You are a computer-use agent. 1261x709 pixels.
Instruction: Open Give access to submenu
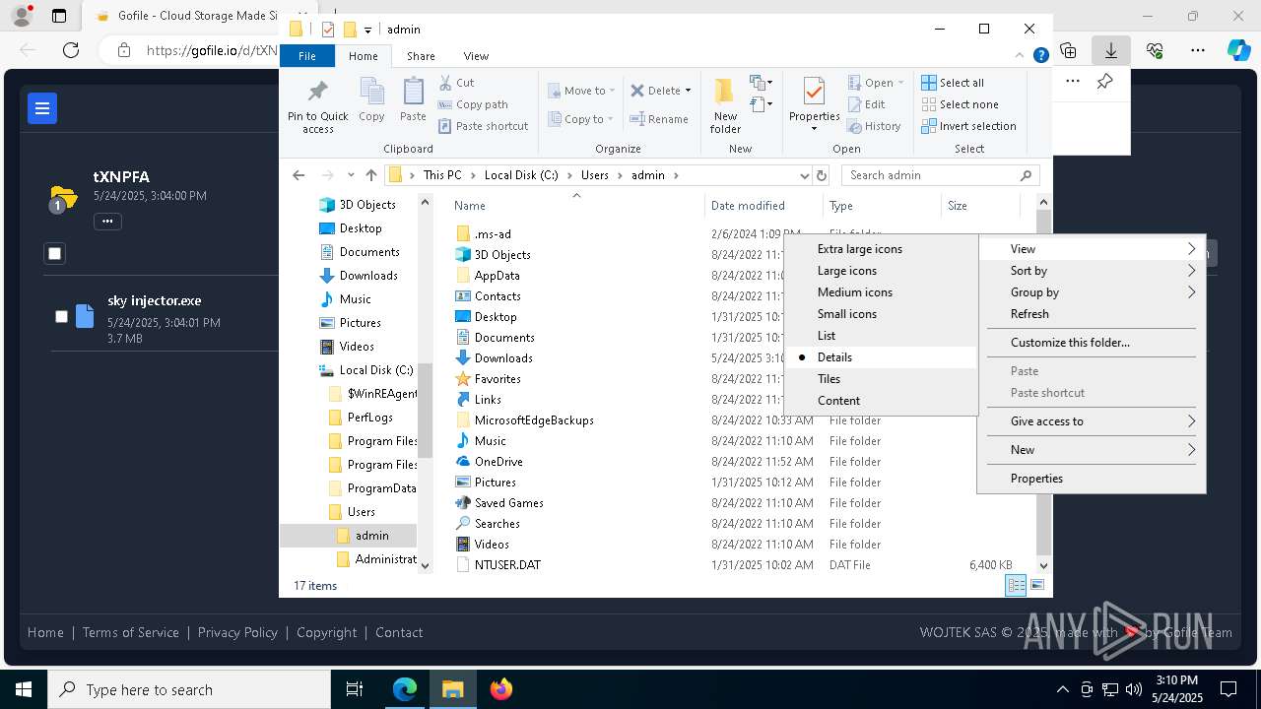(1092, 421)
